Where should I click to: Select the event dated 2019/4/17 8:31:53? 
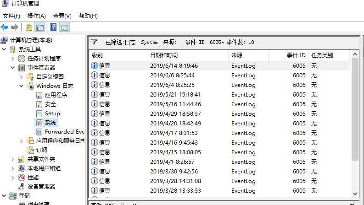click(219, 133)
